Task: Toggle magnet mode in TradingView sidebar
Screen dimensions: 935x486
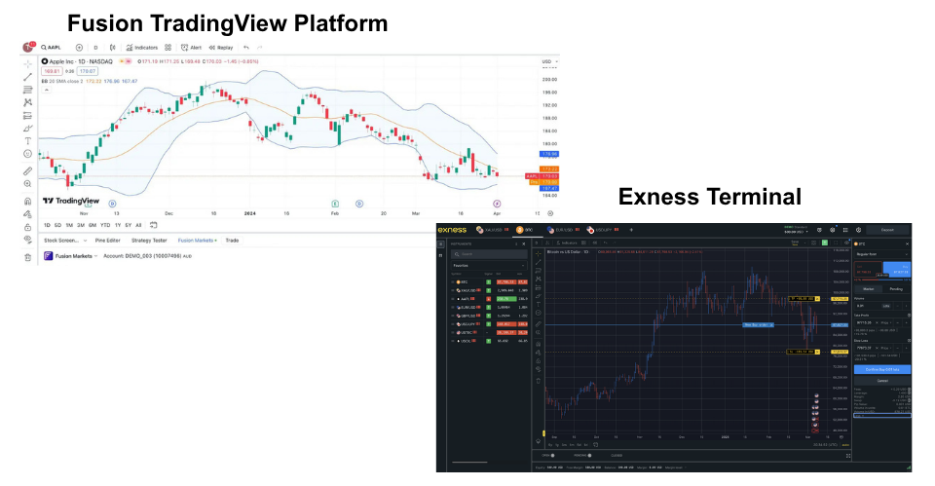Action: tap(27, 201)
